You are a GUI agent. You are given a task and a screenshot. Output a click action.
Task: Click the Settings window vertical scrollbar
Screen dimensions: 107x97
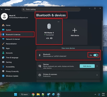(x=102, y=36)
